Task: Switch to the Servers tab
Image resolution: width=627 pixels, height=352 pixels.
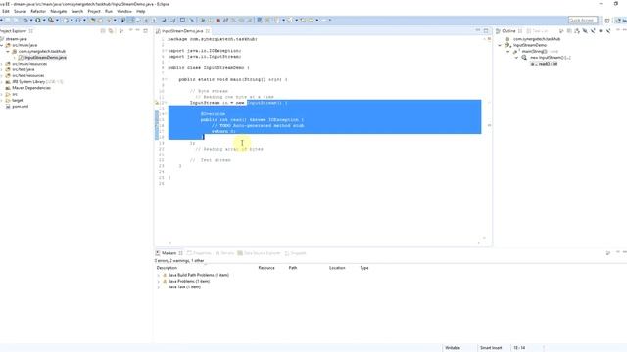Action: pyautogui.click(x=224, y=253)
